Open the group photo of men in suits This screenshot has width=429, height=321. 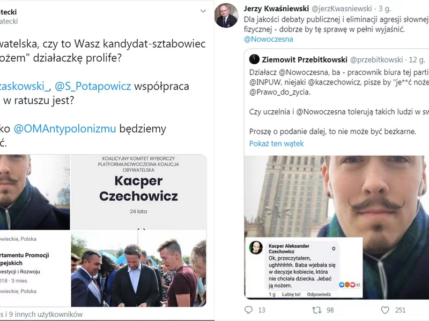click(139, 269)
